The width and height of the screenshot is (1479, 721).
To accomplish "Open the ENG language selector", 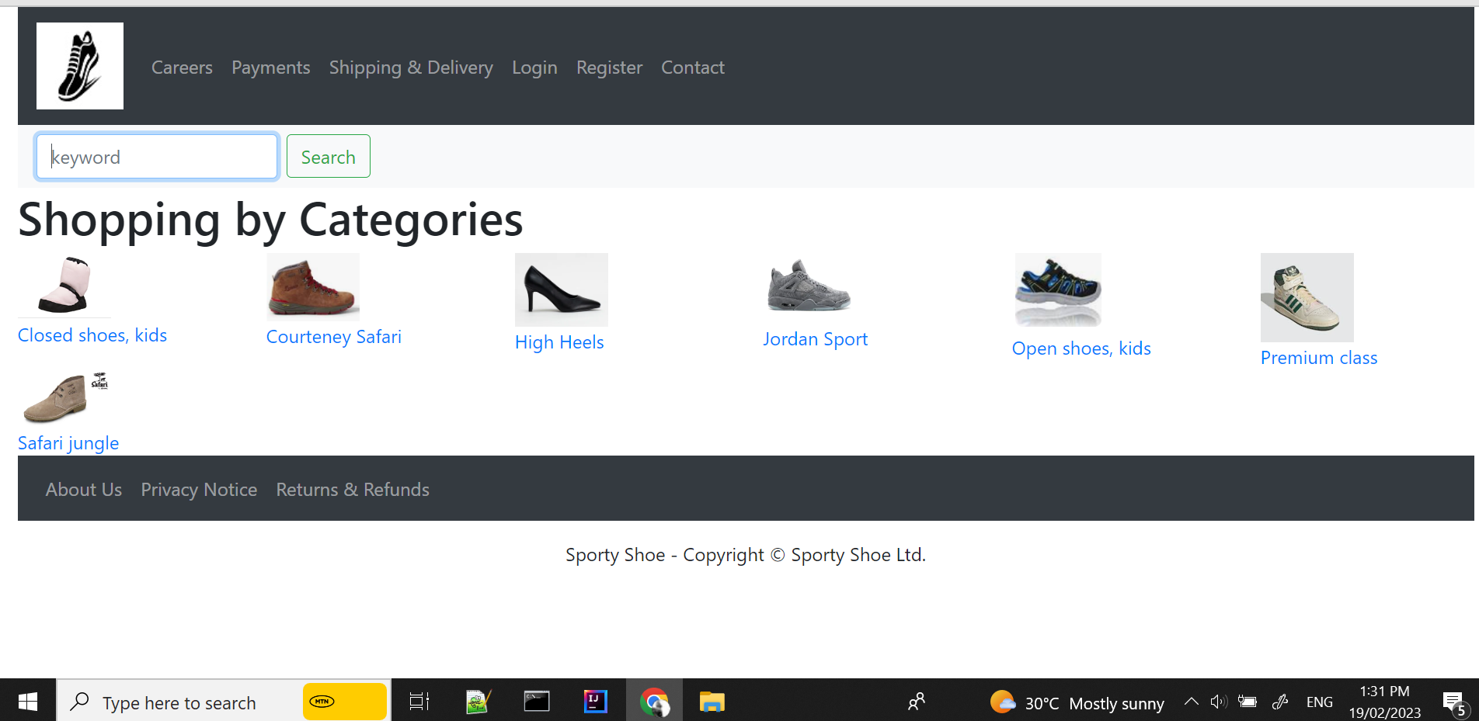I will pos(1319,701).
